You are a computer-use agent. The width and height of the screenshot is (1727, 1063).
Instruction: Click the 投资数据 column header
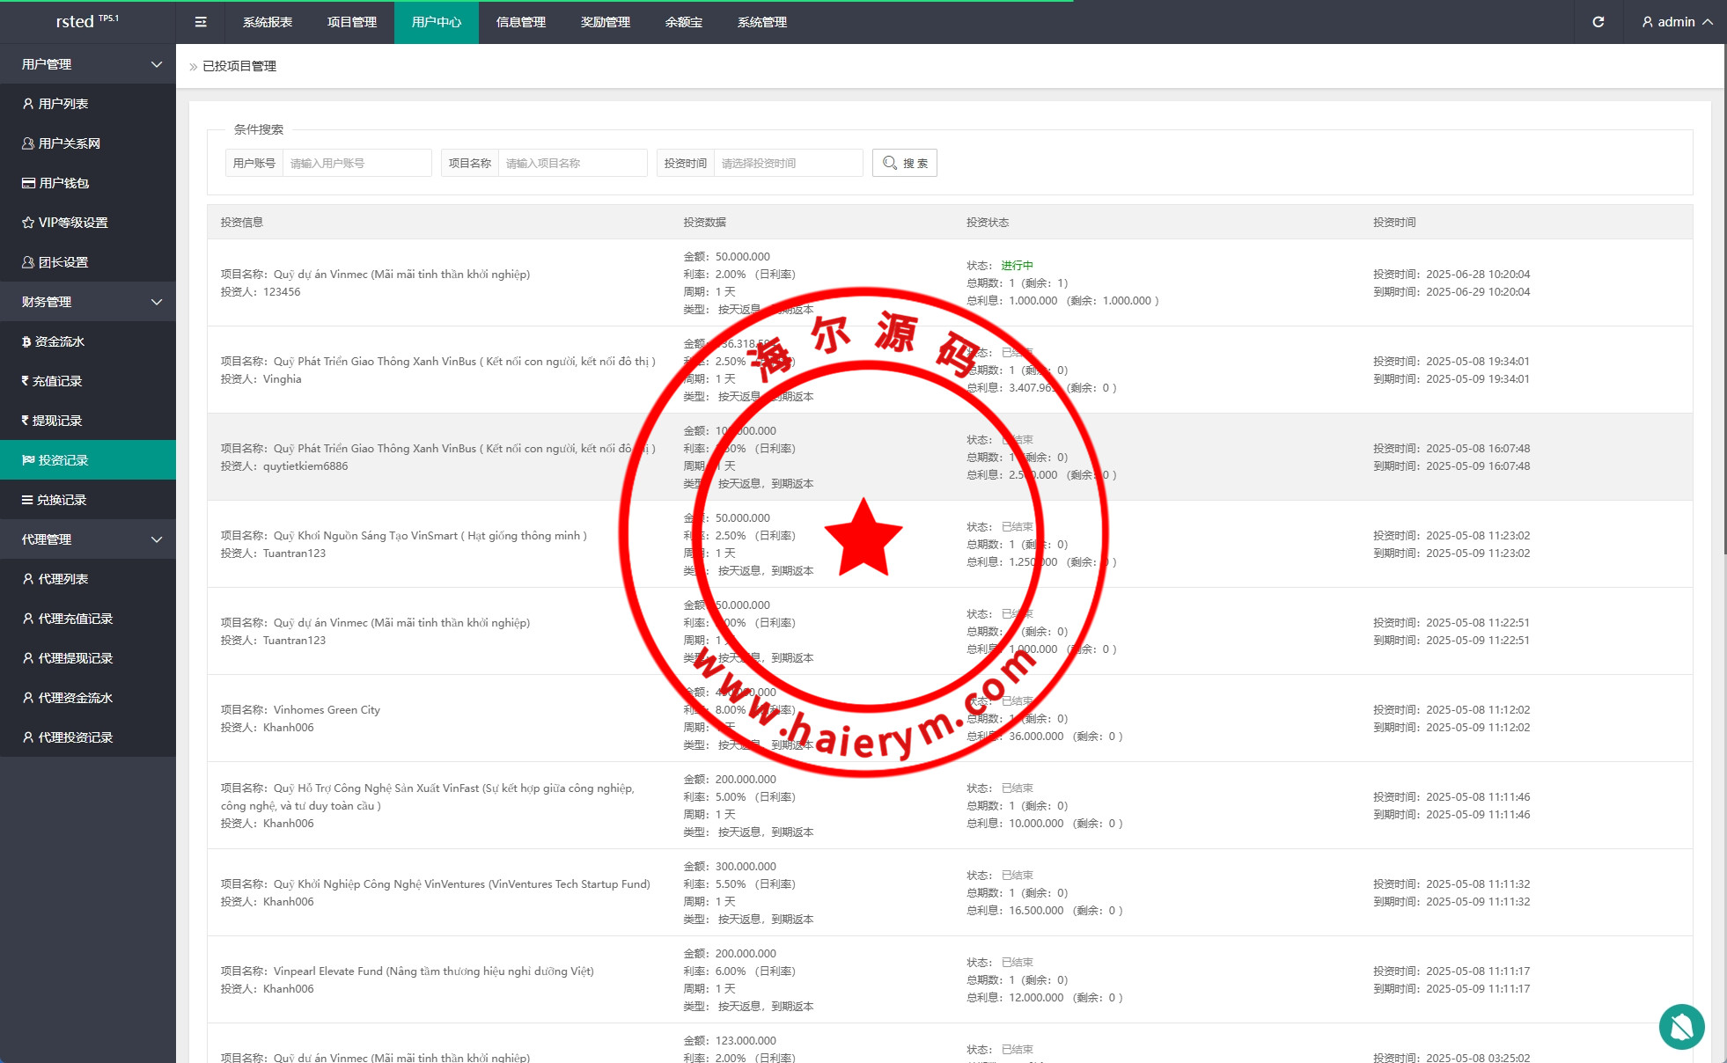coord(705,223)
